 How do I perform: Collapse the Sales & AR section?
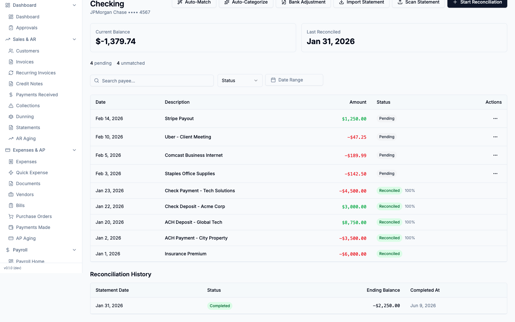point(74,39)
